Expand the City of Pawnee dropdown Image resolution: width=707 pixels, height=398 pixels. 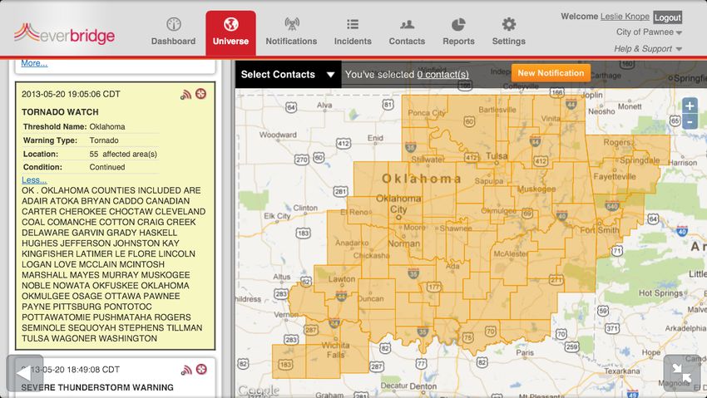(649, 32)
